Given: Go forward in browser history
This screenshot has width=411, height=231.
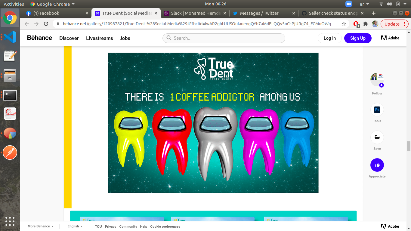Looking at the screenshot, I should coord(36,24).
